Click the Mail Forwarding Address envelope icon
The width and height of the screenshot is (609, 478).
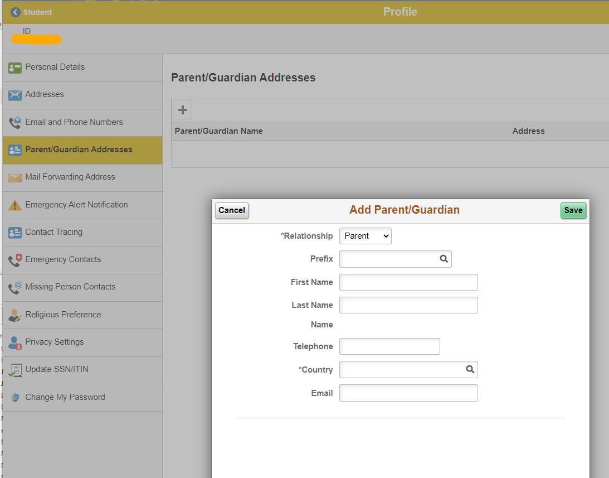pyautogui.click(x=14, y=177)
